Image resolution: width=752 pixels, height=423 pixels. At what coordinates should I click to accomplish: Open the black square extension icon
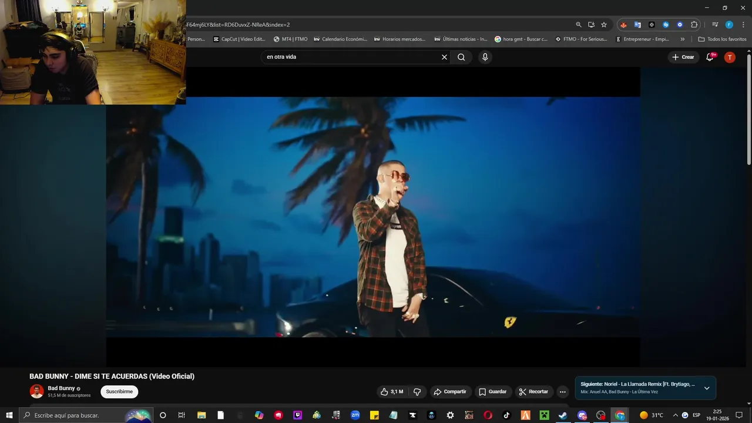(652, 25)
